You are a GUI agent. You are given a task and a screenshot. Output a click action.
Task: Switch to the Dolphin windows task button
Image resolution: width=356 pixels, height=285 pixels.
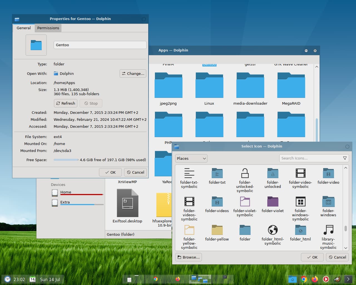(200, 279)
